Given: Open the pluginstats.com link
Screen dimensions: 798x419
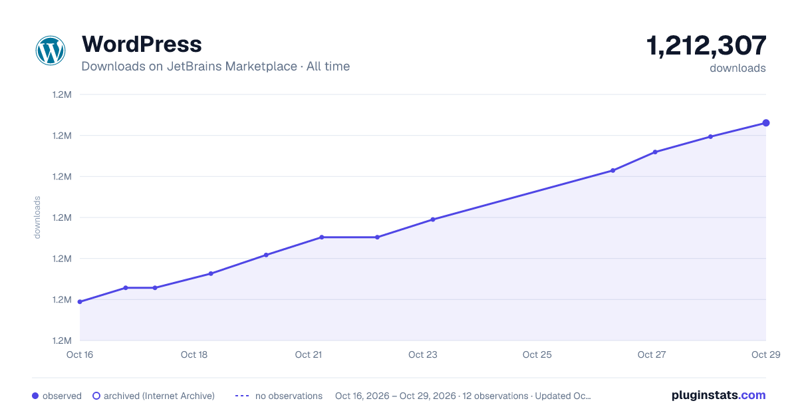Looking at the screenshot, I should tap(719, 395).
